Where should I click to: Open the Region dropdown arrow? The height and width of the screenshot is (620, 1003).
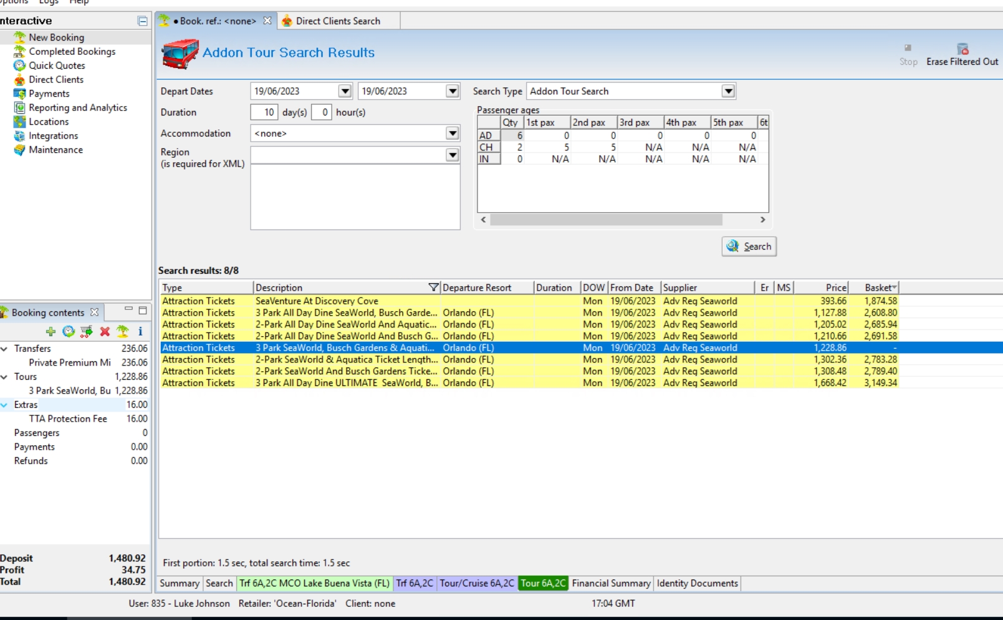(453, 155)
